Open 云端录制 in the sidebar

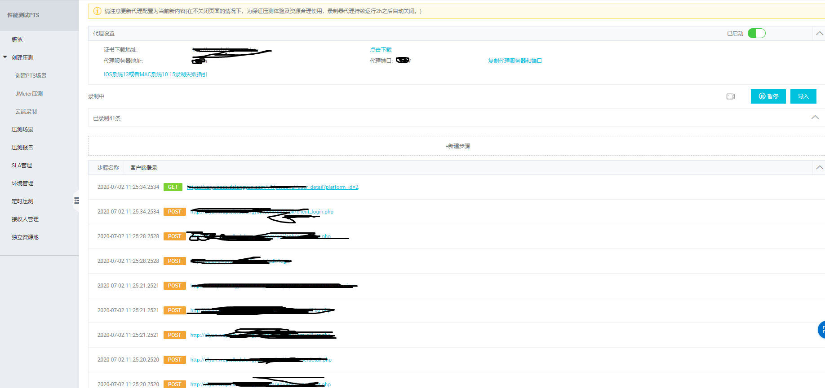pos(26,112)
